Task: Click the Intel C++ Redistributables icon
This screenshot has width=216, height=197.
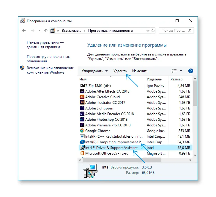Action: 82,136
